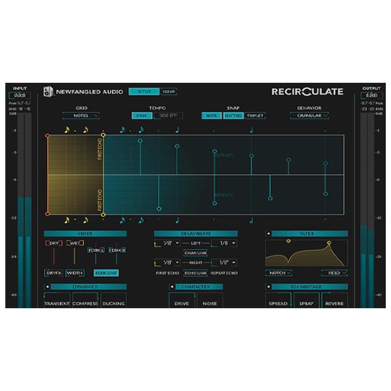
Task: Click the Recirculate plugin logo
Action: [307, 92]
